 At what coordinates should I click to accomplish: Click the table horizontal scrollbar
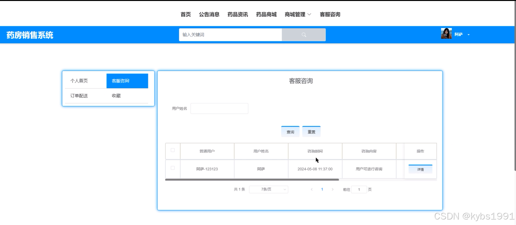252,180
